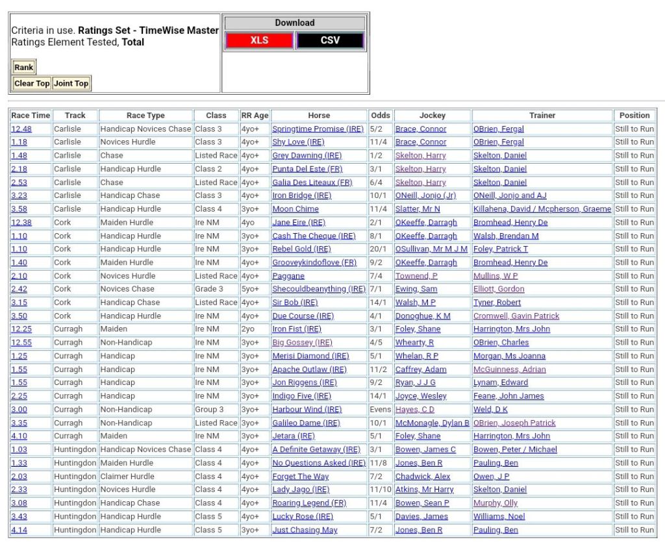Screen dimensions: 665x548
Task: Open the 3.00 Curragh race time link
Action: 19,410
